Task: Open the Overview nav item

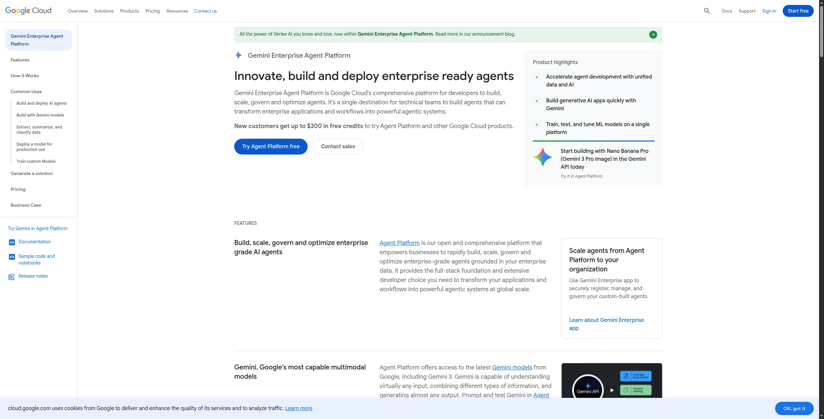Action: point(78,11)
